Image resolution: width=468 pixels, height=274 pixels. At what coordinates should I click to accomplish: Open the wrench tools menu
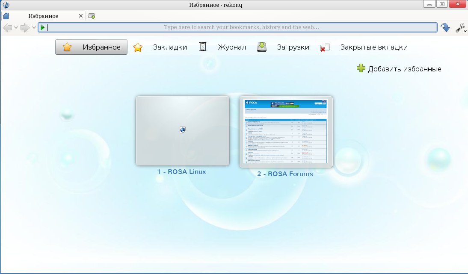(460, 28)
